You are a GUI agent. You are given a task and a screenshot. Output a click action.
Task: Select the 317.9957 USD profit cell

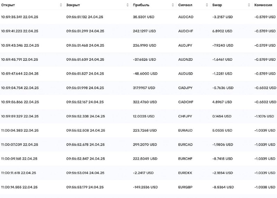tap(144, 88)
